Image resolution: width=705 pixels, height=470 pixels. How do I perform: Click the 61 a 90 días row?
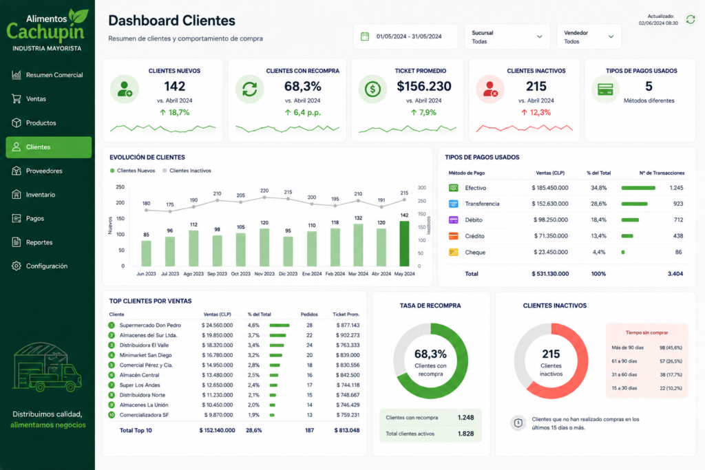click(646, 361)
